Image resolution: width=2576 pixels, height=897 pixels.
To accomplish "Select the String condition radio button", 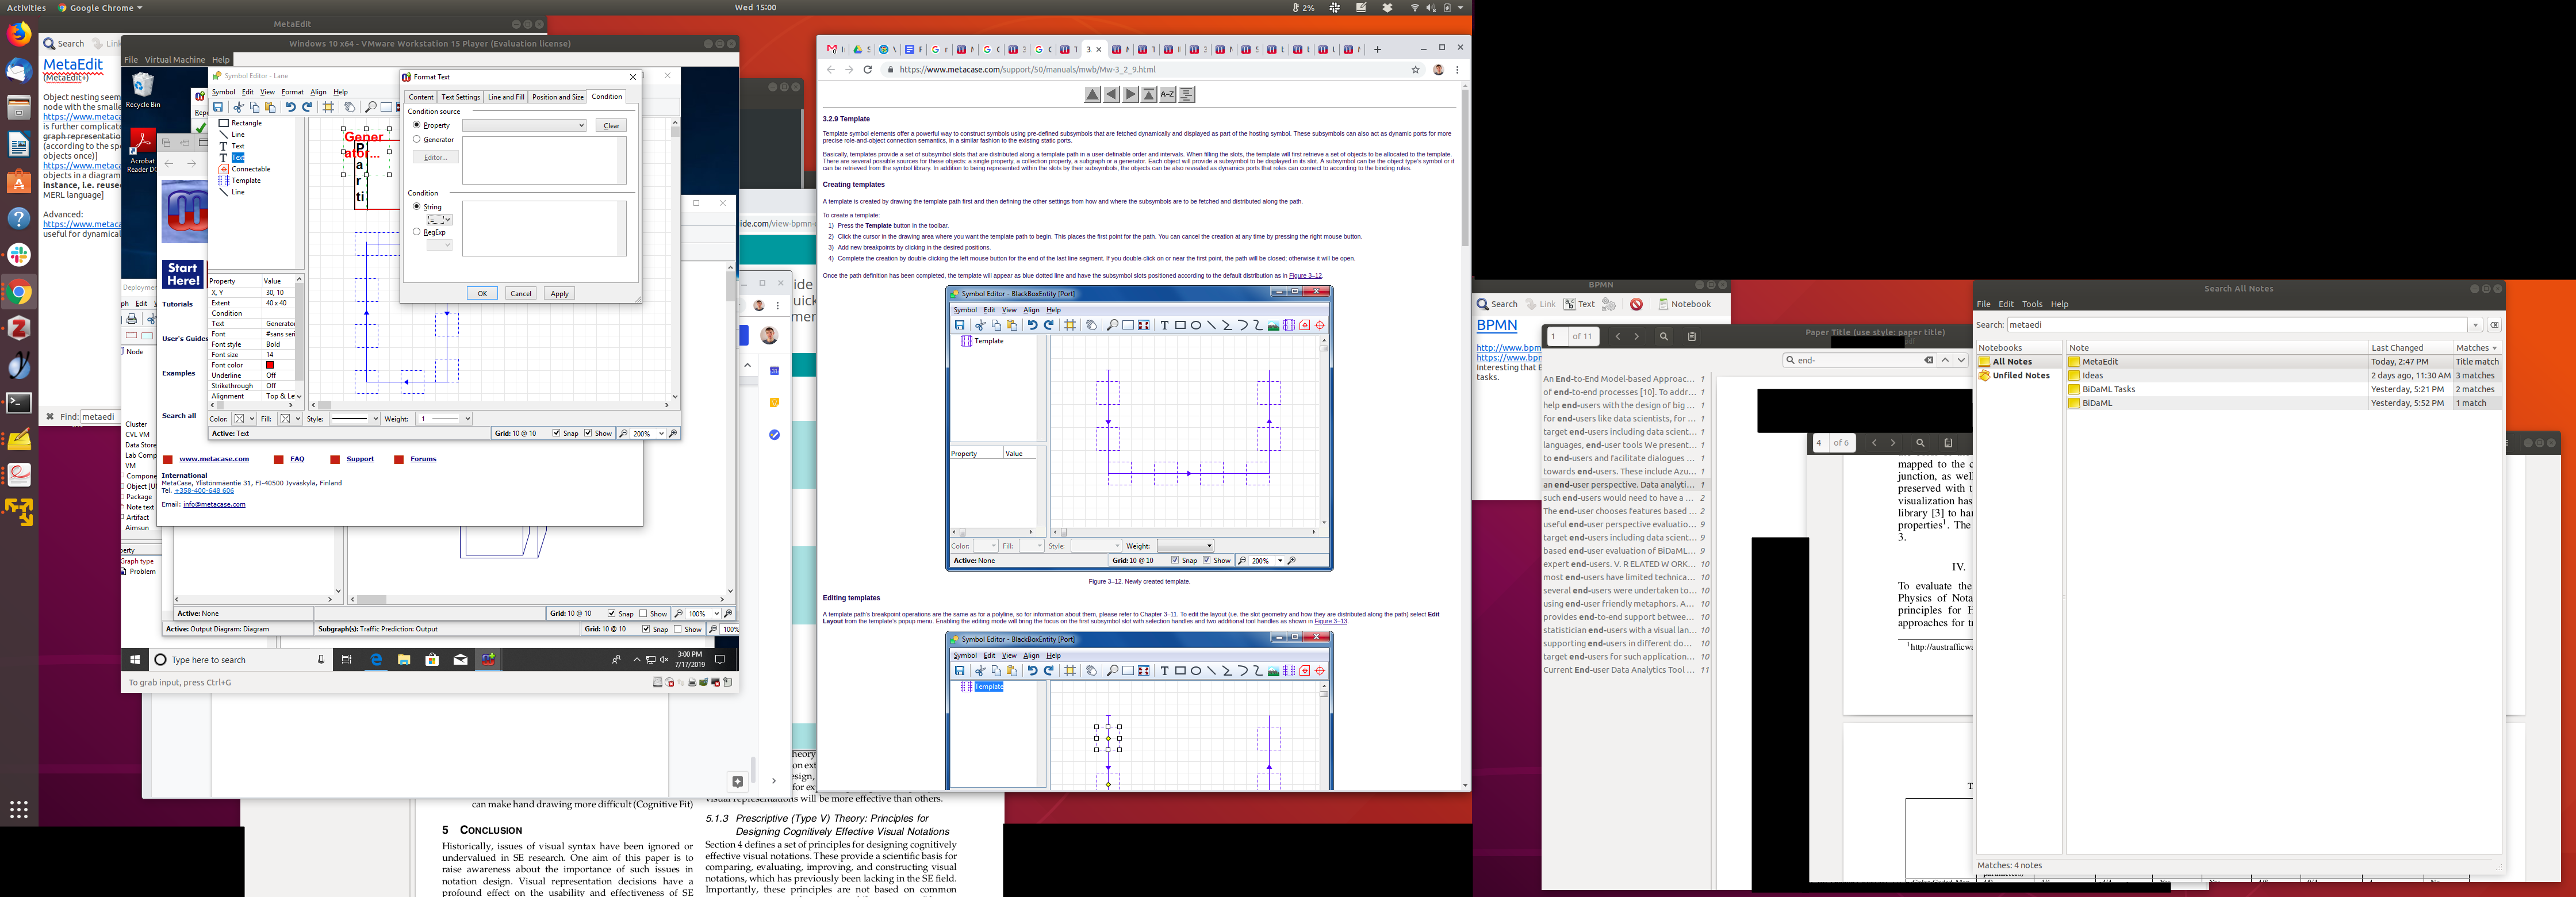I will tap(417, 207).
